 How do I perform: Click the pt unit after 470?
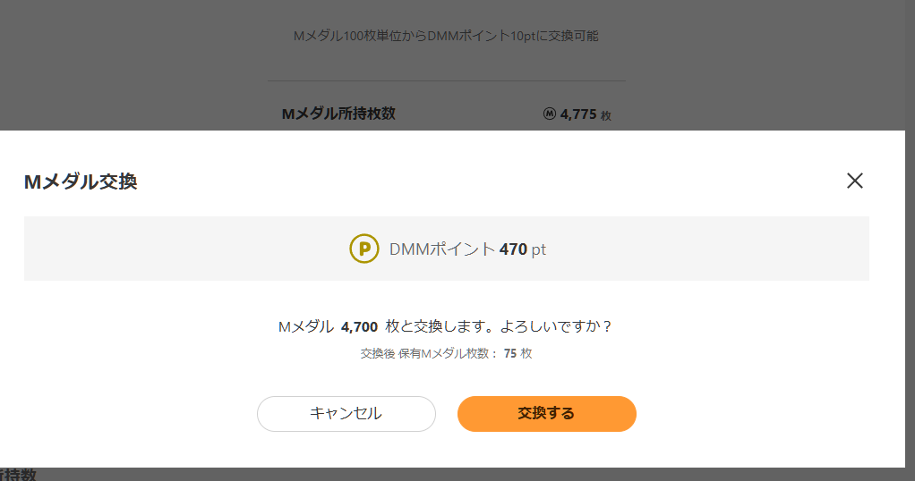point(538,249)
